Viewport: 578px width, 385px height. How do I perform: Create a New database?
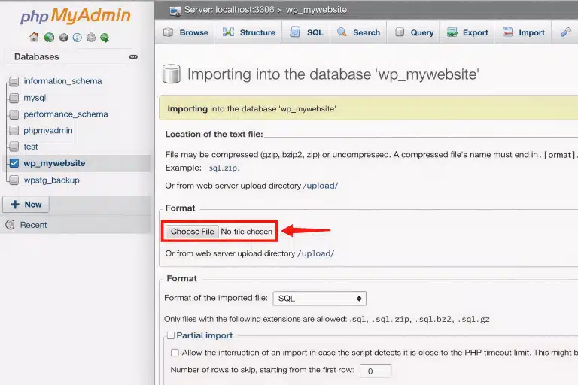[26, 205]
